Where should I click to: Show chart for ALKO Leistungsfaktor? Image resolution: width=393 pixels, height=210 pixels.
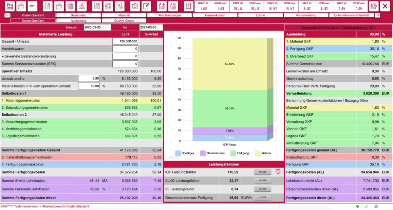(263, 180)
